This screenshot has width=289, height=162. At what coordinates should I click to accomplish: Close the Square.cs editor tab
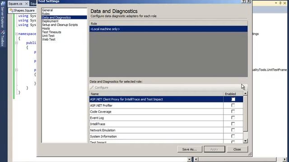(27, 4)
